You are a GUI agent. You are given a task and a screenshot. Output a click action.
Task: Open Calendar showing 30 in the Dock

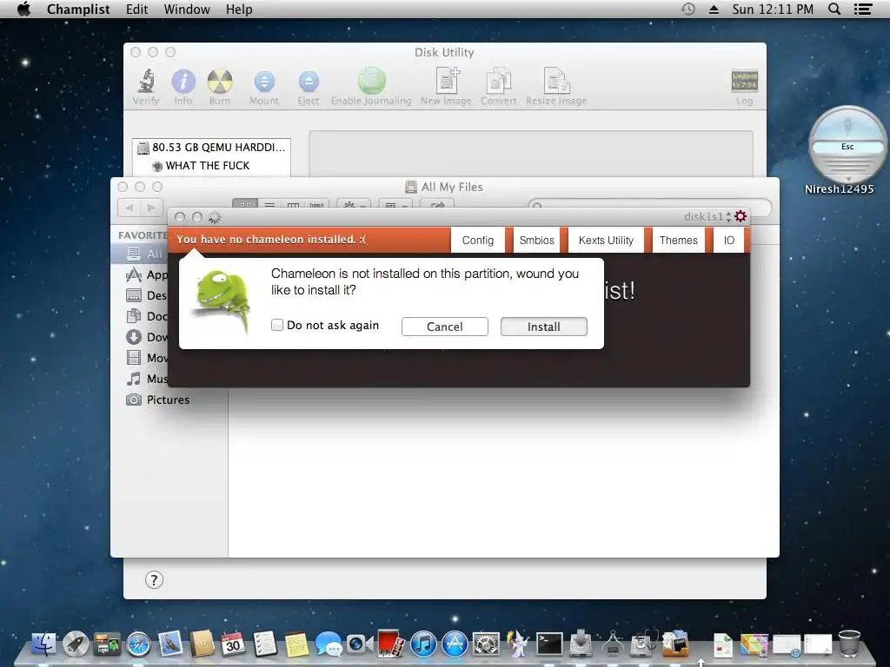point(233,644)
